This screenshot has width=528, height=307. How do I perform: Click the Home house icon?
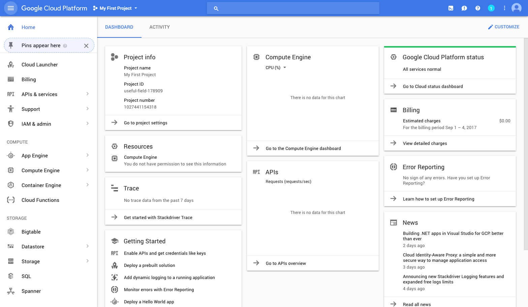pyautogui.click(x=11, y=27)
